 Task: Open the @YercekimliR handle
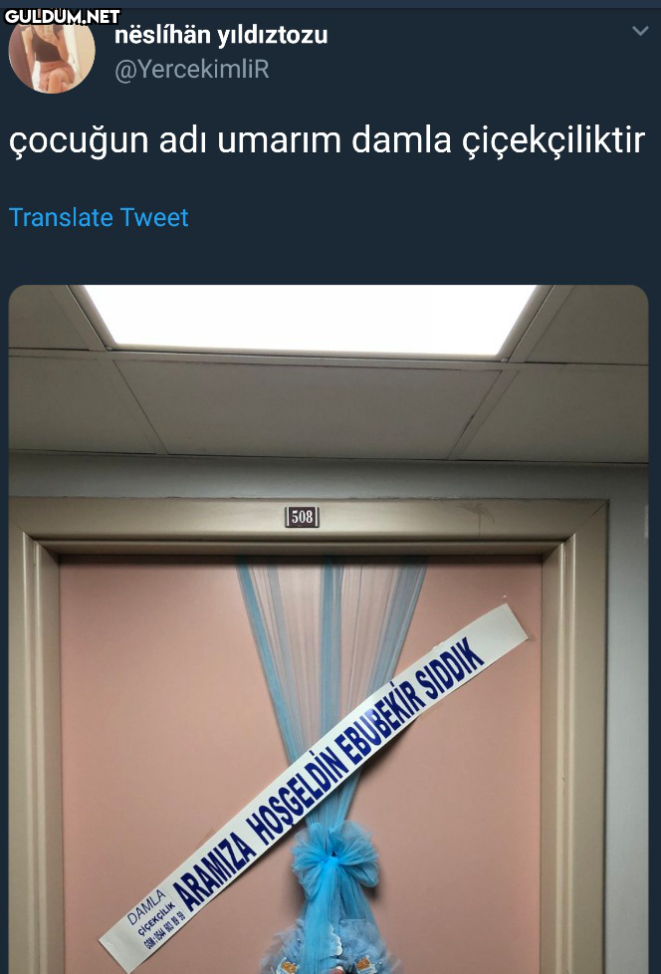coord(192,70)
